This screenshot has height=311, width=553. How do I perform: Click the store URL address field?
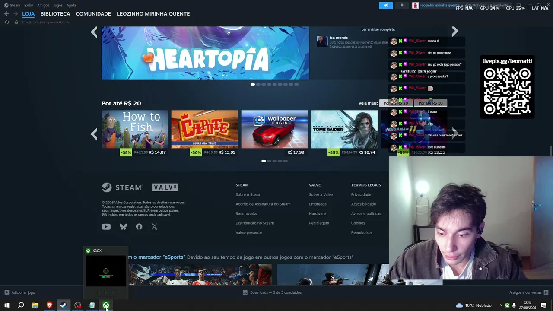tap(44, 22)
